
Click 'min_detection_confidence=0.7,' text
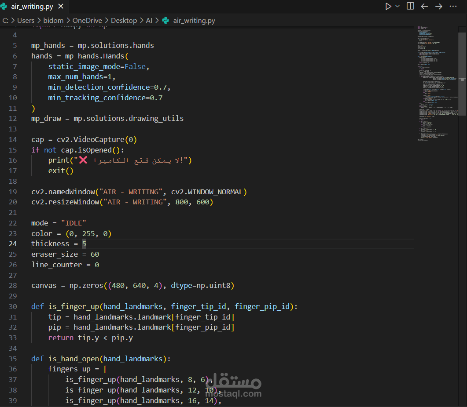(x=109, y=87)
